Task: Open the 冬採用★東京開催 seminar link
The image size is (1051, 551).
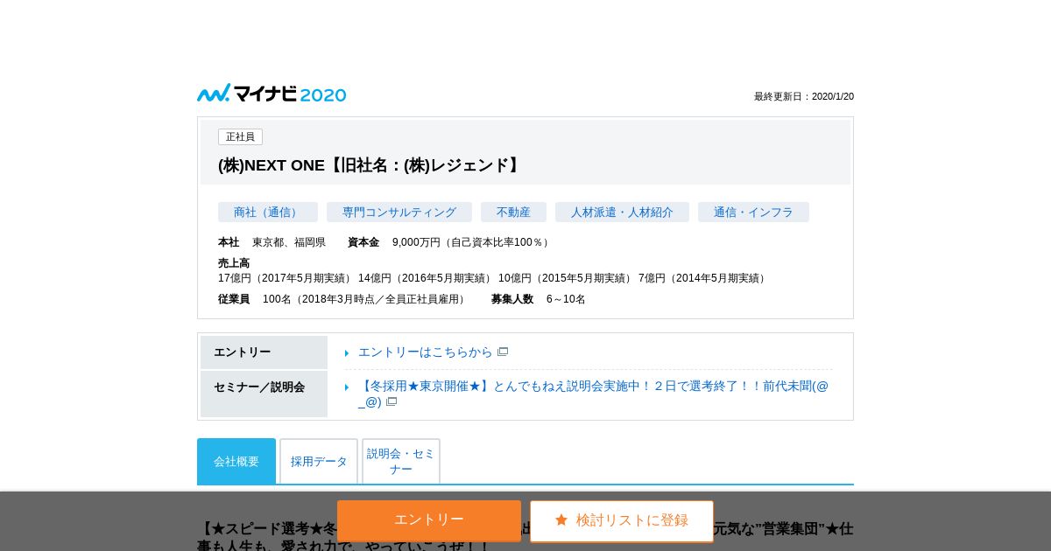Action: pyautogui.click(x=593, y=394)
